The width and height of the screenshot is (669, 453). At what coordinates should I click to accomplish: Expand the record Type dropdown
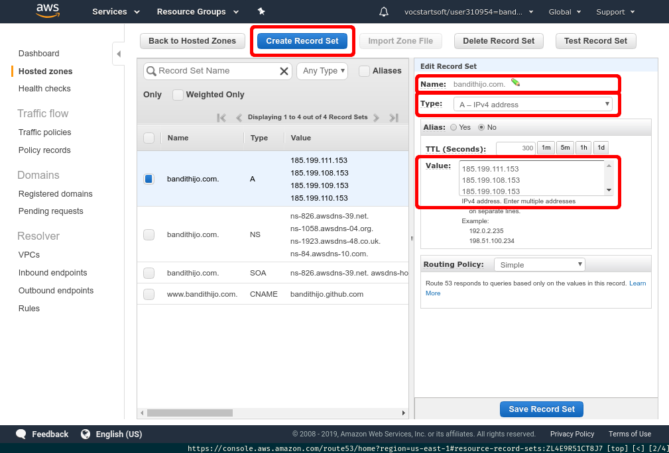pos(533,104)
